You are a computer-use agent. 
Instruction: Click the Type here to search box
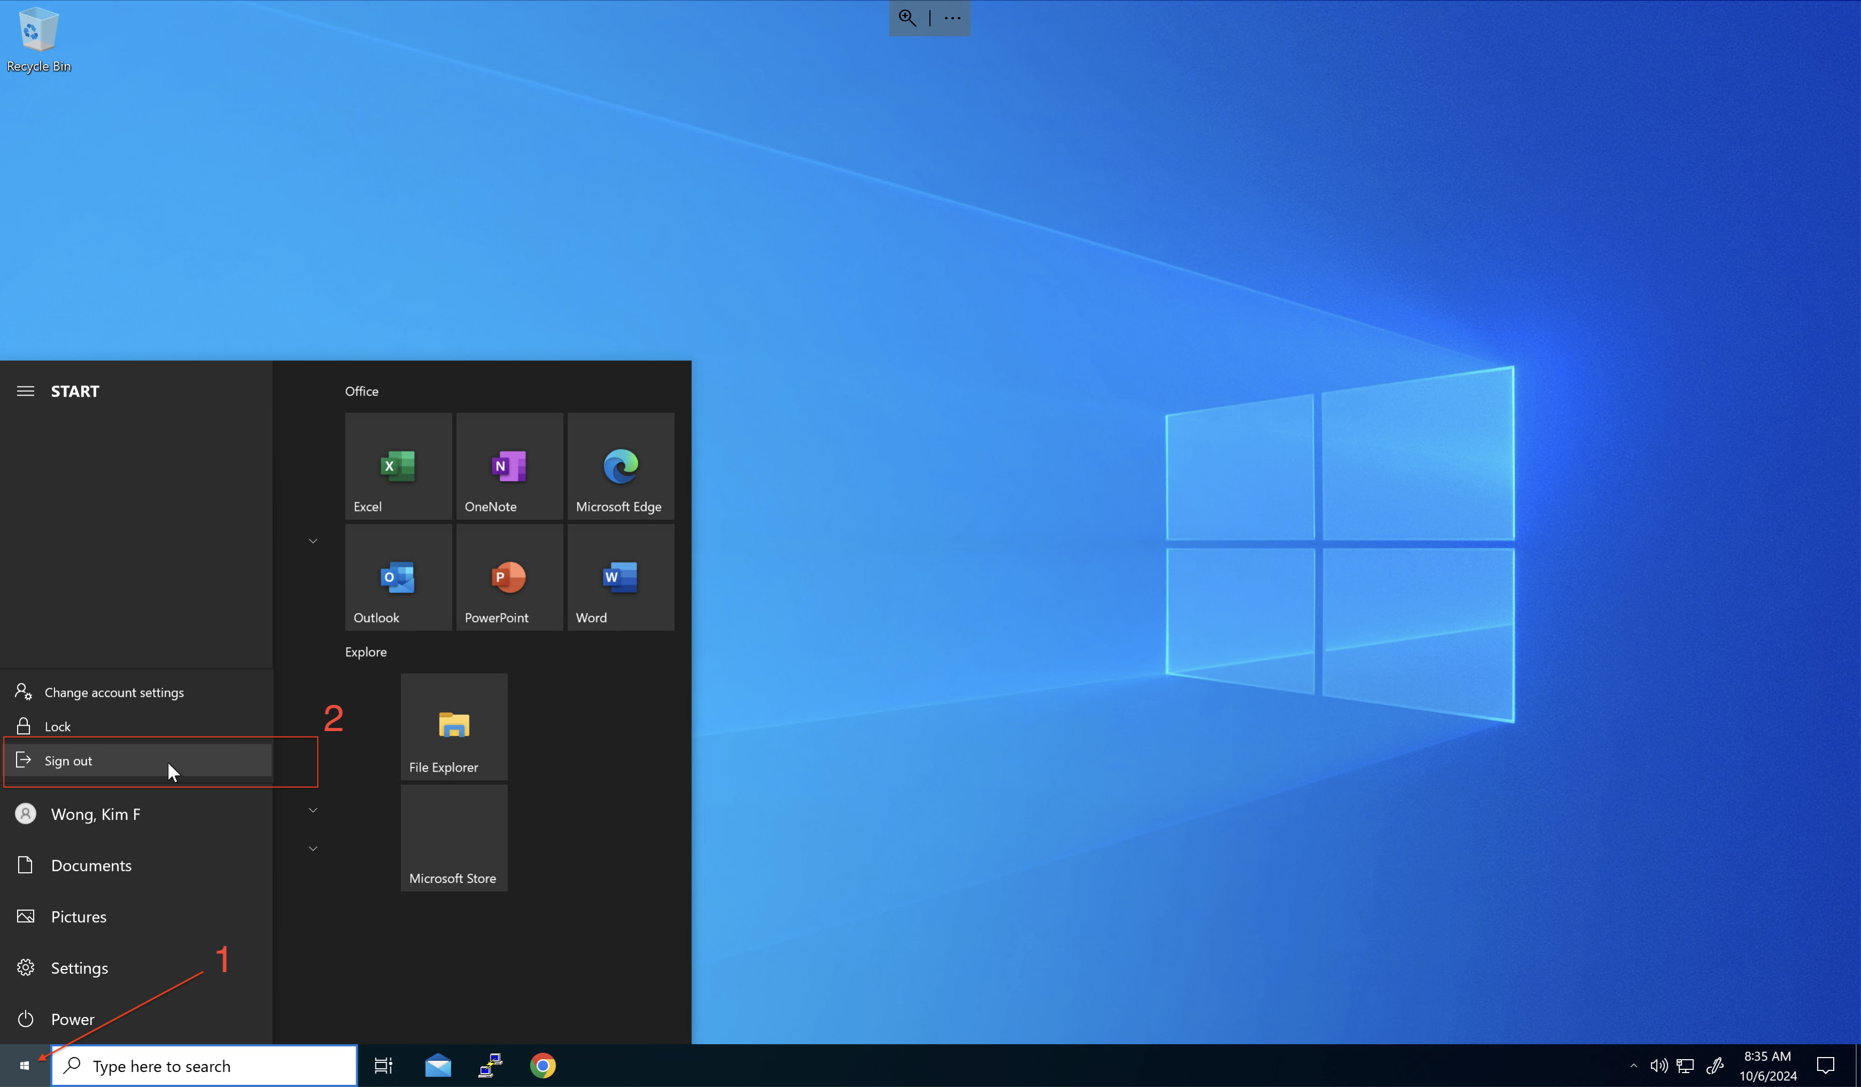coord(205,1066)
